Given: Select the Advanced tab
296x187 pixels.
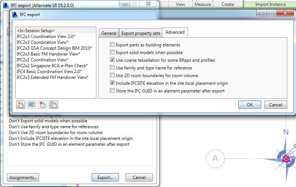Looking at the screenshot, I should [175, 32].
